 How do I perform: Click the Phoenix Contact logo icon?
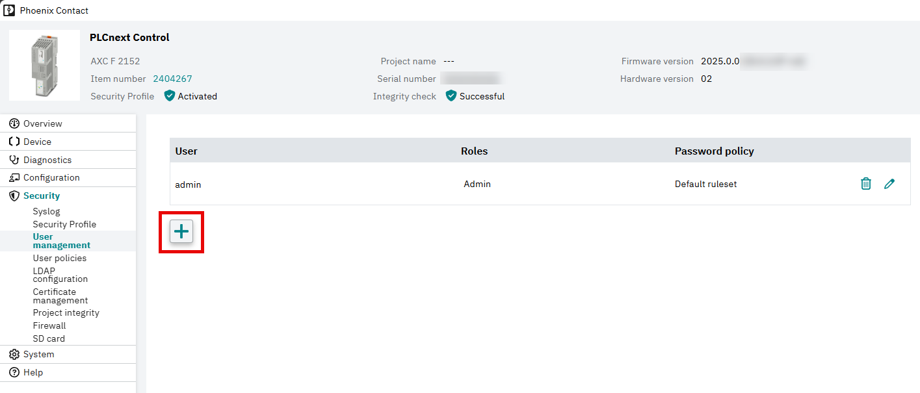tap(10, 10)
